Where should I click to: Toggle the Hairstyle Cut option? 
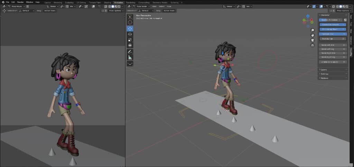pos(333,34)
